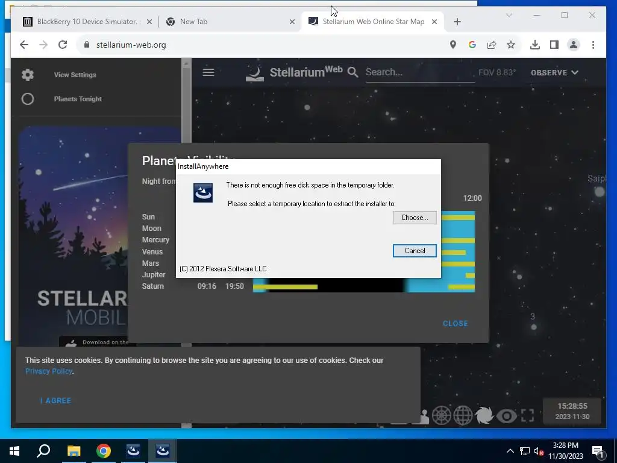The height and width of the screenshot is (463, 617).
Task: Click the magnifier search icon in Stellarium
Action: point(353,72)
